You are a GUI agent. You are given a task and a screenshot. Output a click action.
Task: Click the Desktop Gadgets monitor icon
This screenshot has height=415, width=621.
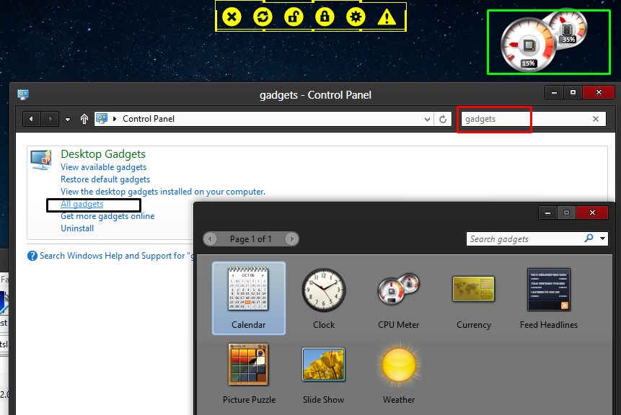[41, 160]
